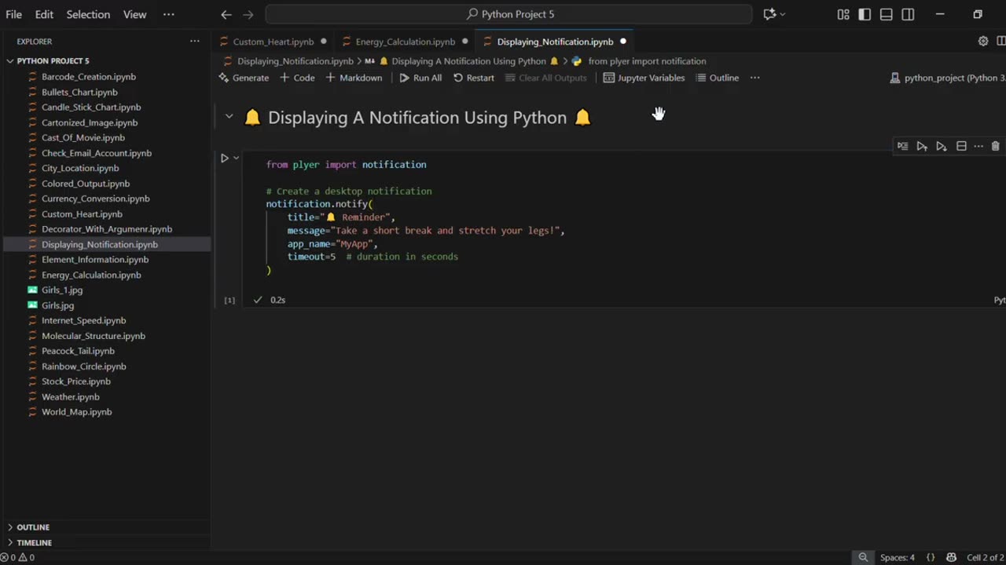Run the notification code cell

pyautogui.click(x=224, y=158)
